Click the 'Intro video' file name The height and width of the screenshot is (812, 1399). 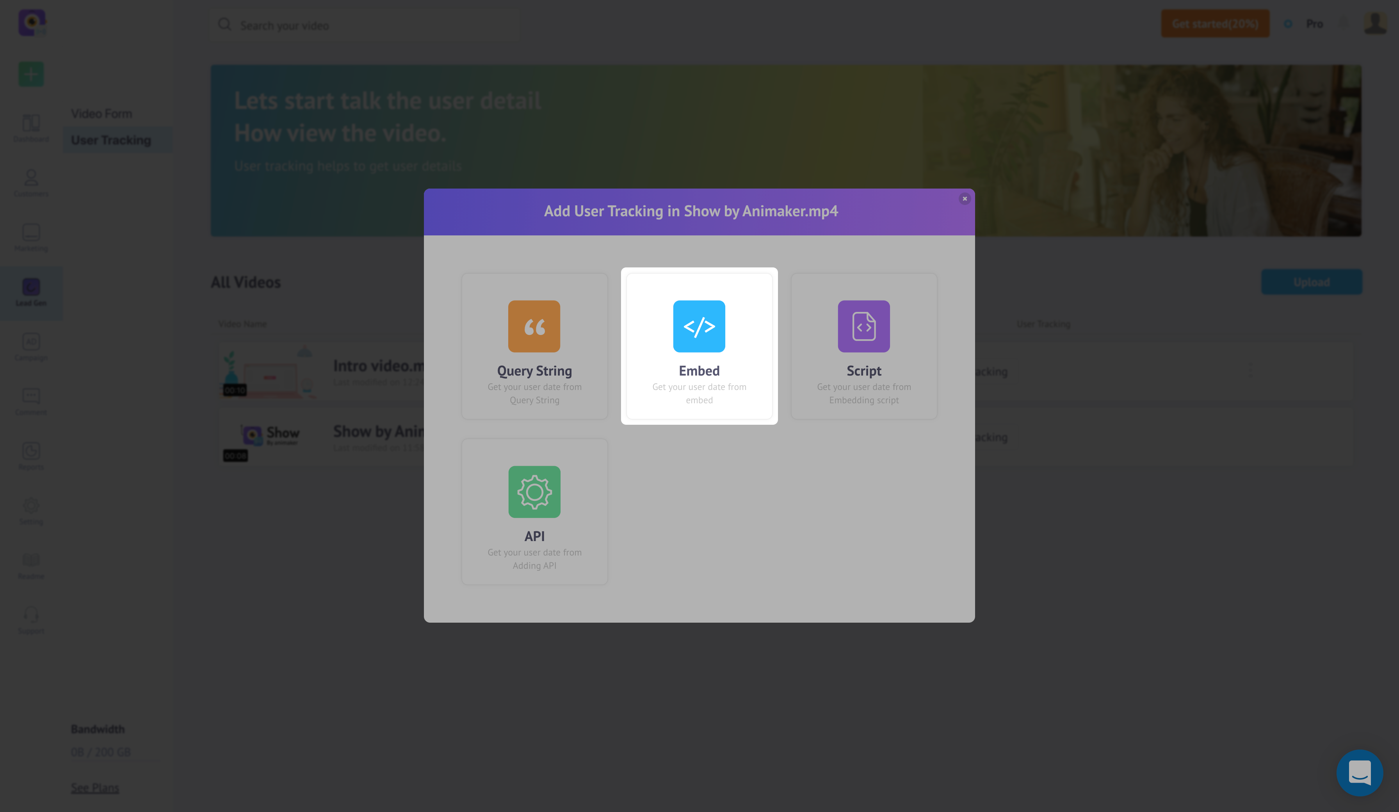click(379, 366)
